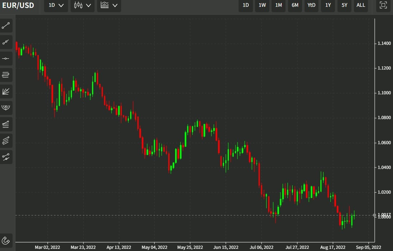Click the Mar 02, 2022 date label
The height and width of the screenshot is (251, 393).
pos(47,247)
